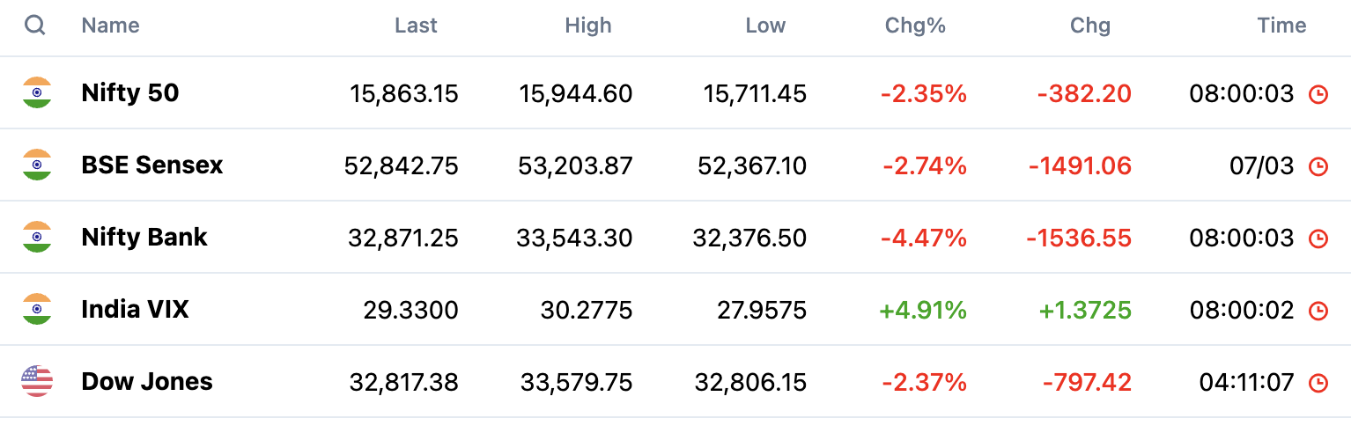Screen dimensions: 1351x433
Task: Open the Nifty Bank index page
Action: click(x=144, y=238)
